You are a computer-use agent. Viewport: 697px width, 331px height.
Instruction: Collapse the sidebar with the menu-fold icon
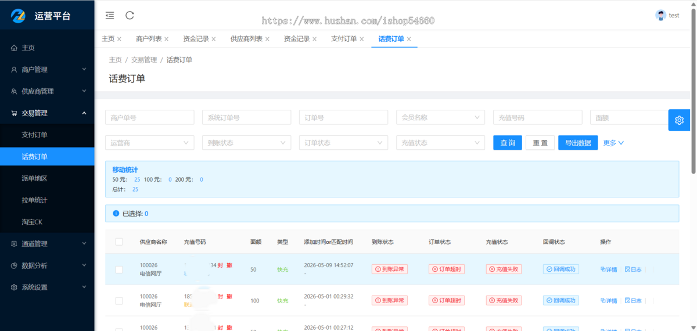point(110,16)
